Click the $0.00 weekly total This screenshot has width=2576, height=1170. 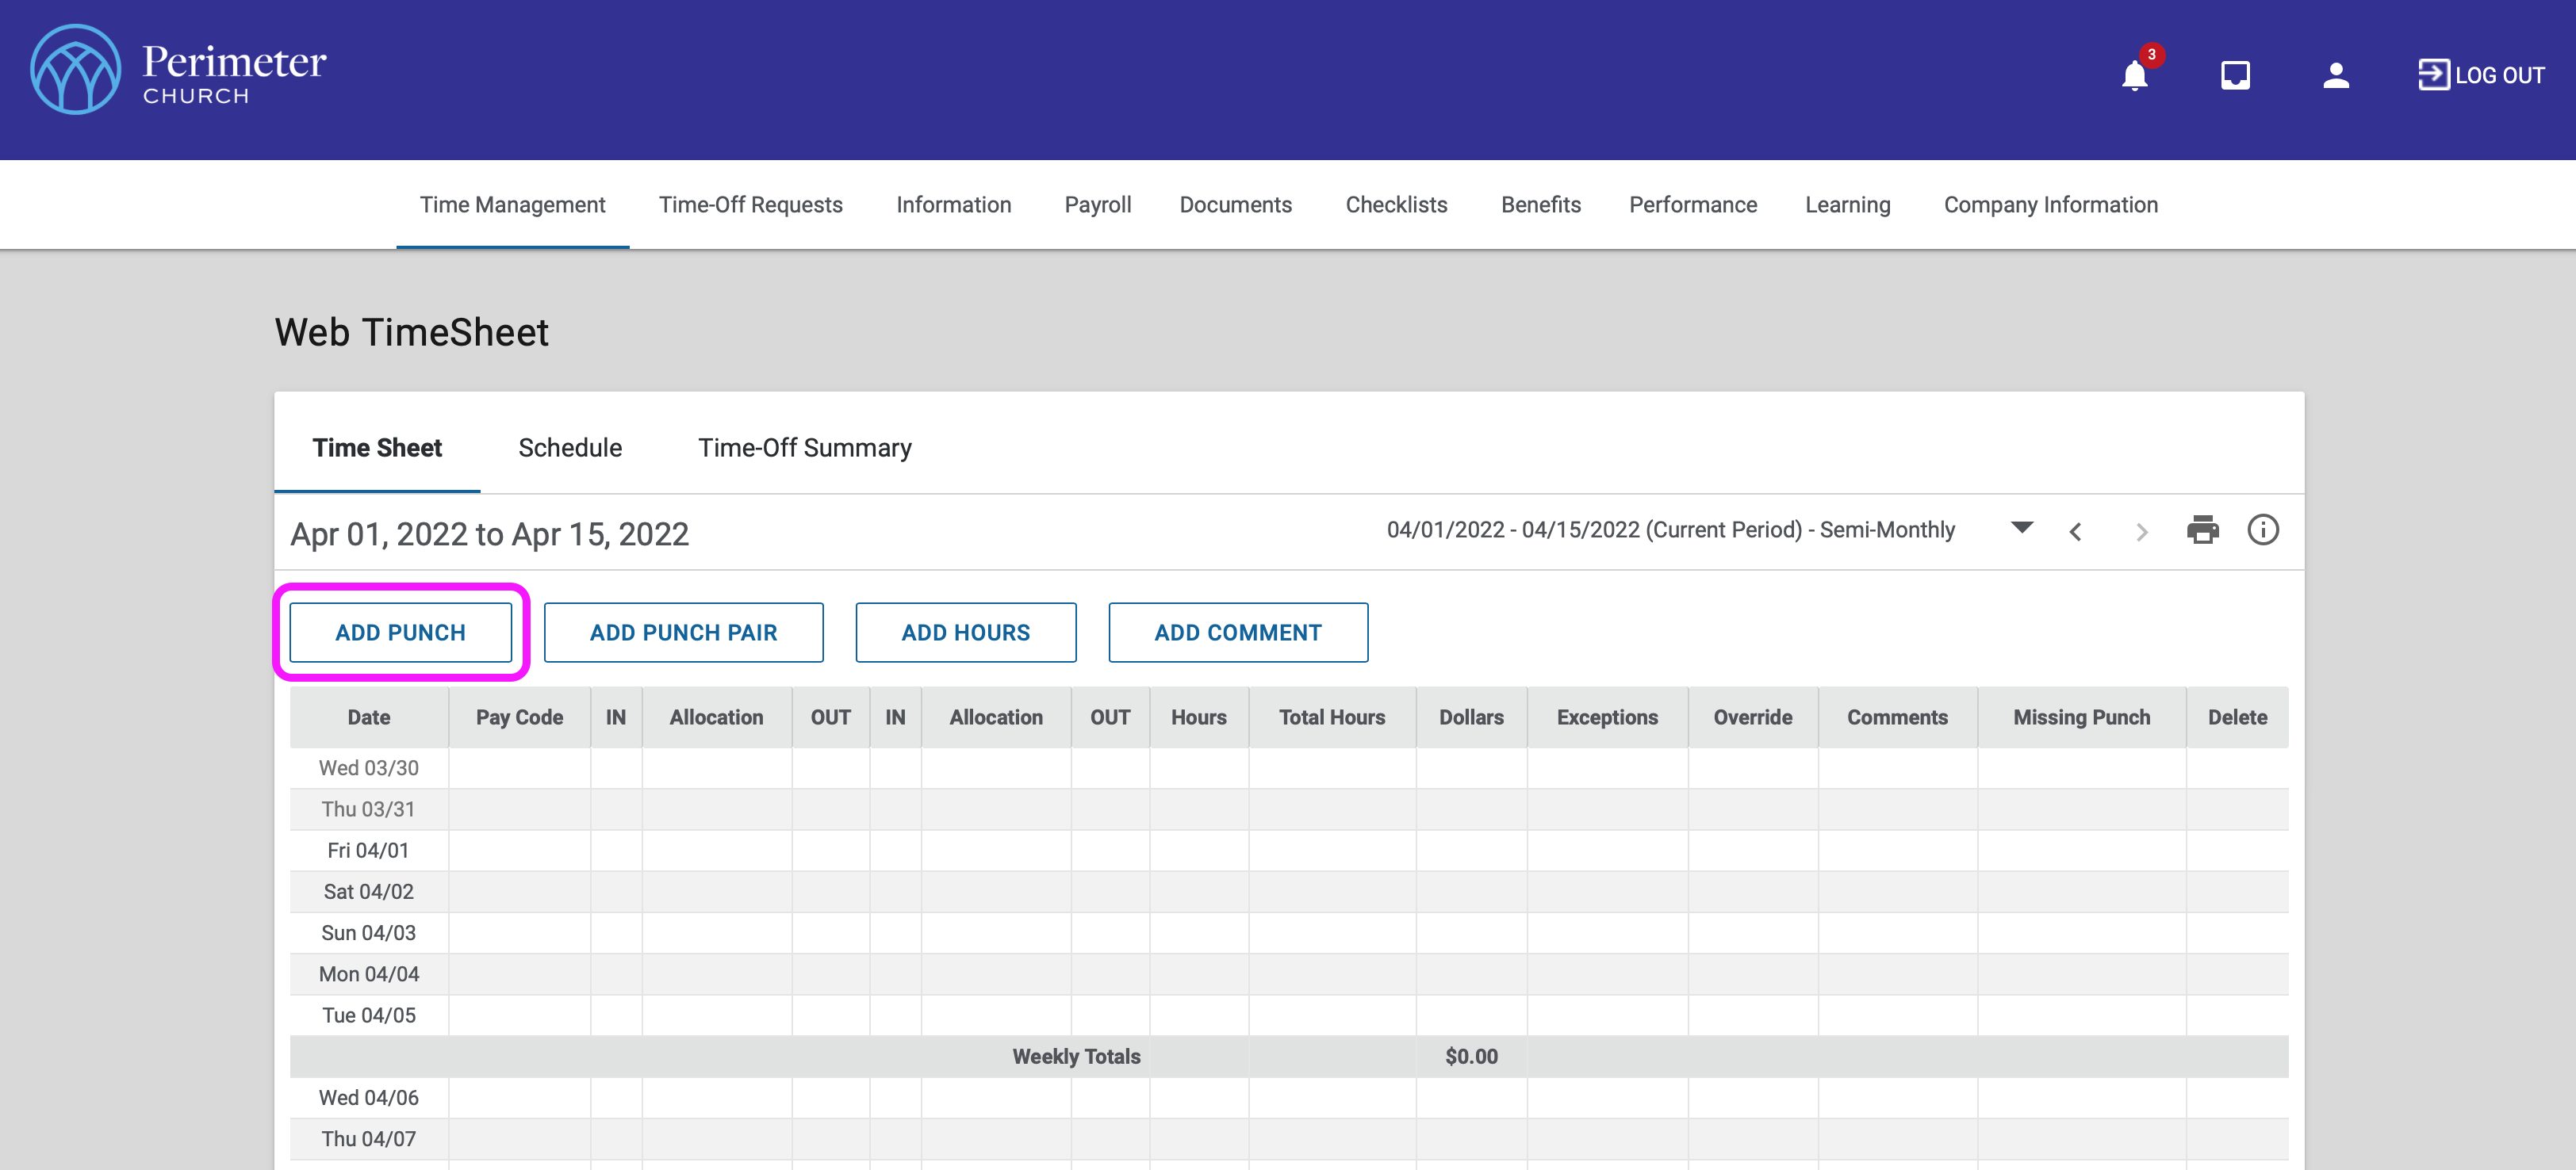pos(1471,1057)
